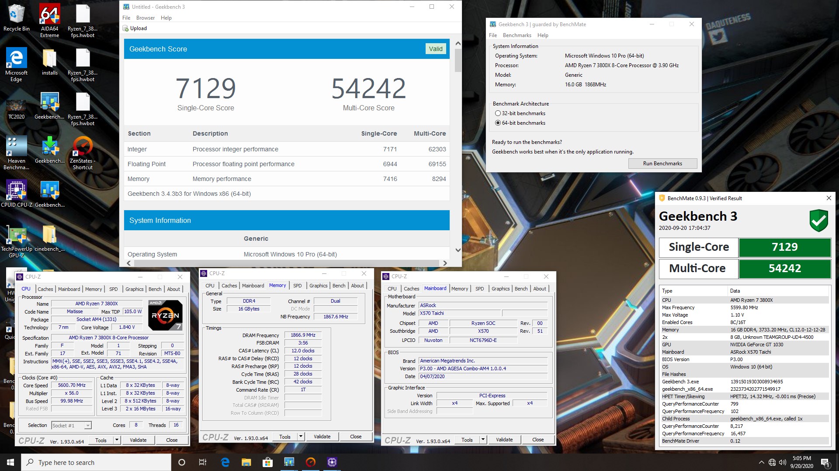This screenshot has height=471, width=839.
Task: Open Microsoft Store on taskbar
Action: coord(267,462)
